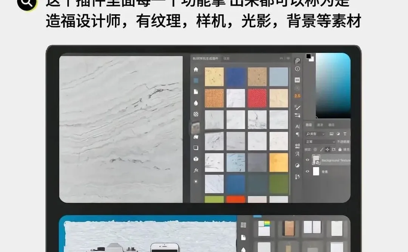Screen dimensions: 408x252
Task: Apply the green texture swatch
Action: tap(279, 184)
